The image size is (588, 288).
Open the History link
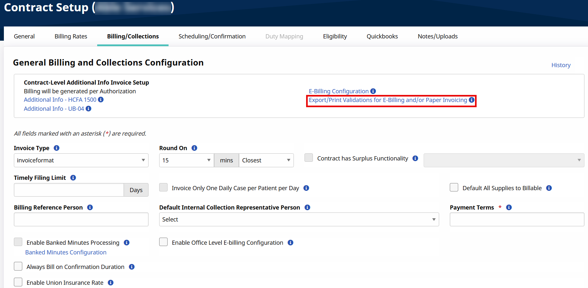coord(561,65)
